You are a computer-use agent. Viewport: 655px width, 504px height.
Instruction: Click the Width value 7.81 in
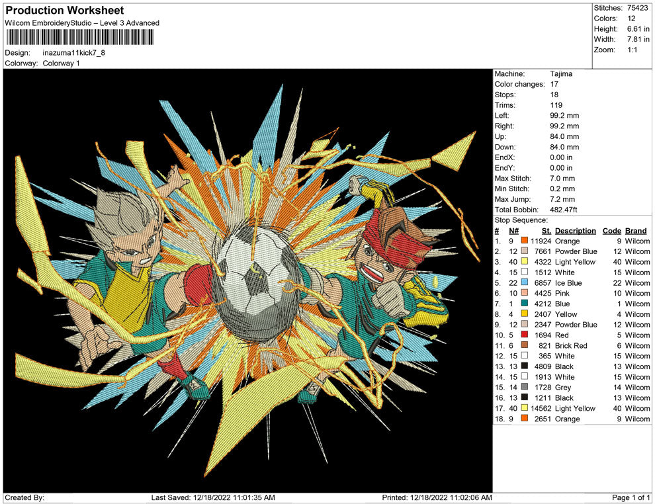(x=638, y=39)
